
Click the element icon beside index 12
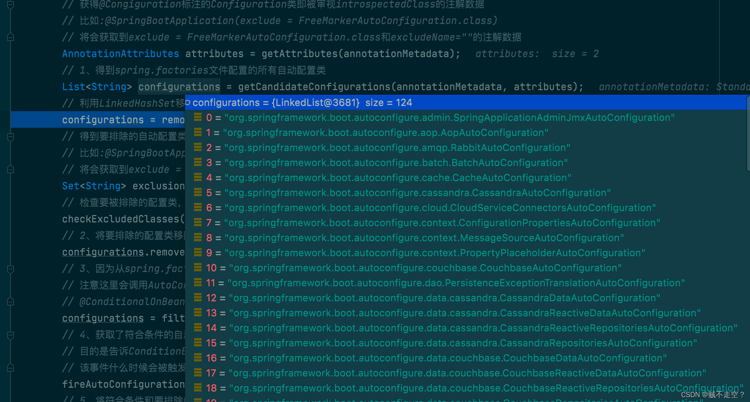[198, 298]
